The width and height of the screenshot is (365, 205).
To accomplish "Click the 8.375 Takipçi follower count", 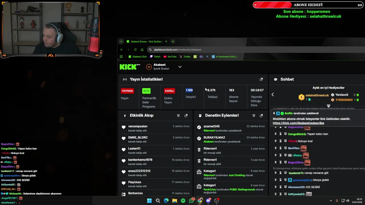I will pos(211,90).
